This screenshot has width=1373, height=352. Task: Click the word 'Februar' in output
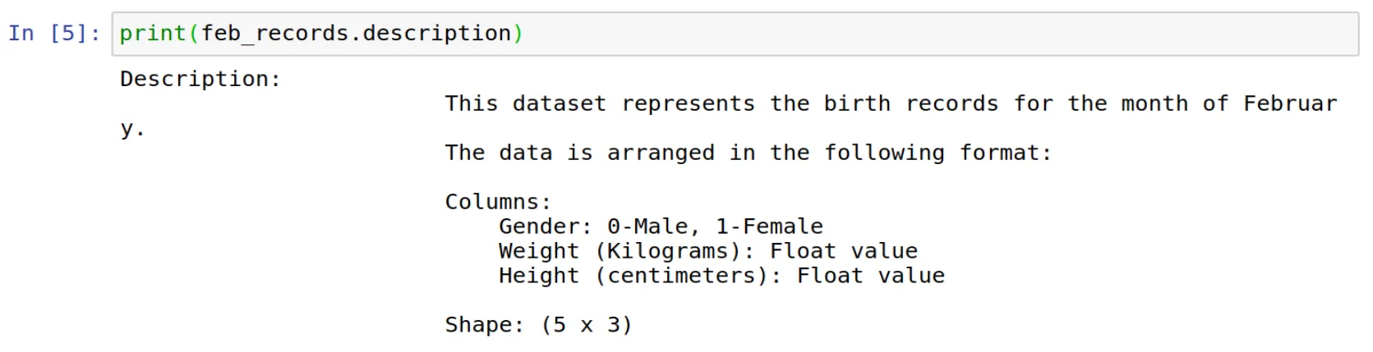click(1290, 103)
